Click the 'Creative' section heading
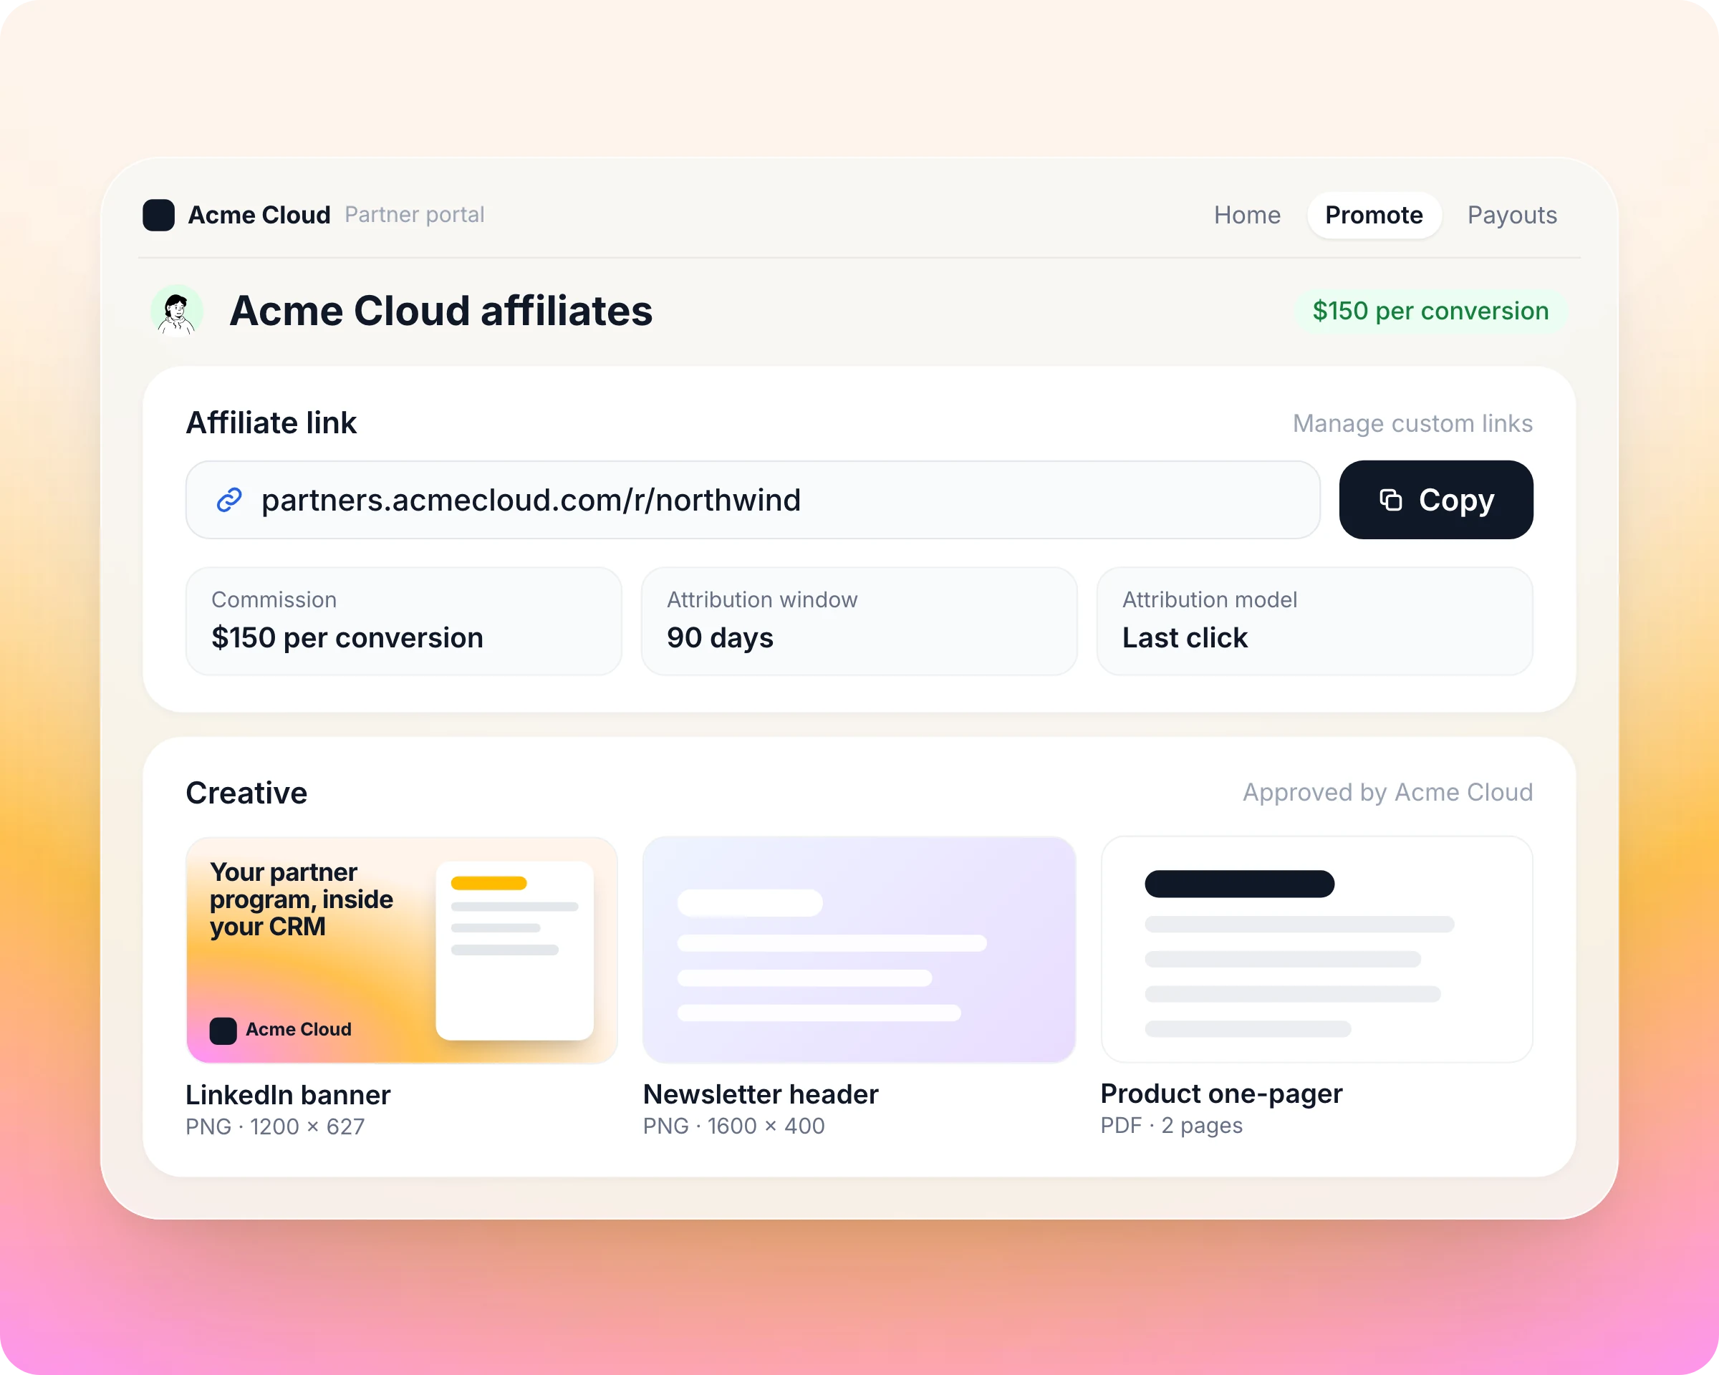 click(246, 793)
